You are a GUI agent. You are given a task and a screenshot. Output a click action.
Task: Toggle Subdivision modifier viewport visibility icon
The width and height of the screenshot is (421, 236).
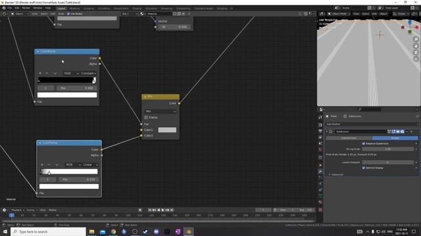[398, 132]
